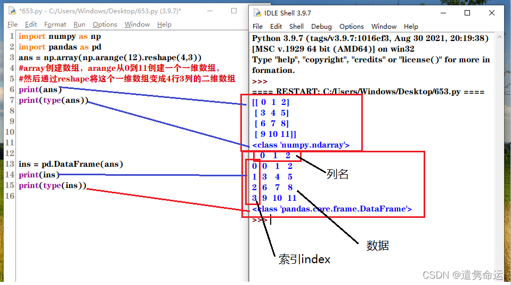Click the IDLE Shell scrollbar up arrow
The width and height of the screenshot is (511, 285).
(x=499, y=37)
